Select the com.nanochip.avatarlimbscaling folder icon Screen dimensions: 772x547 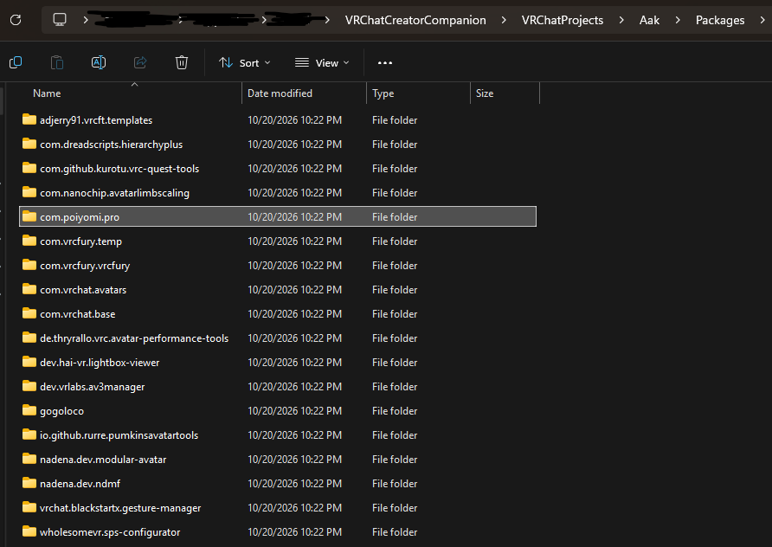(x=29, y=192)
